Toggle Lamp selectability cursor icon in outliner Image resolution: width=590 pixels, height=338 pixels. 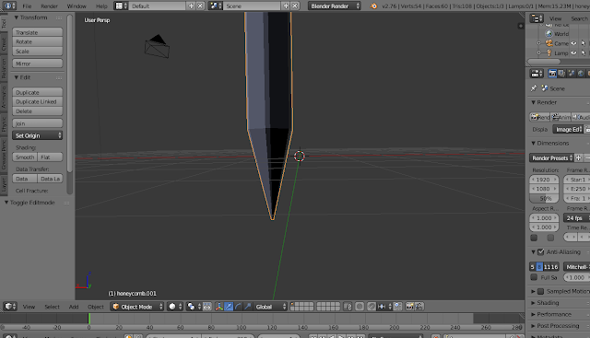click(584, 53)
